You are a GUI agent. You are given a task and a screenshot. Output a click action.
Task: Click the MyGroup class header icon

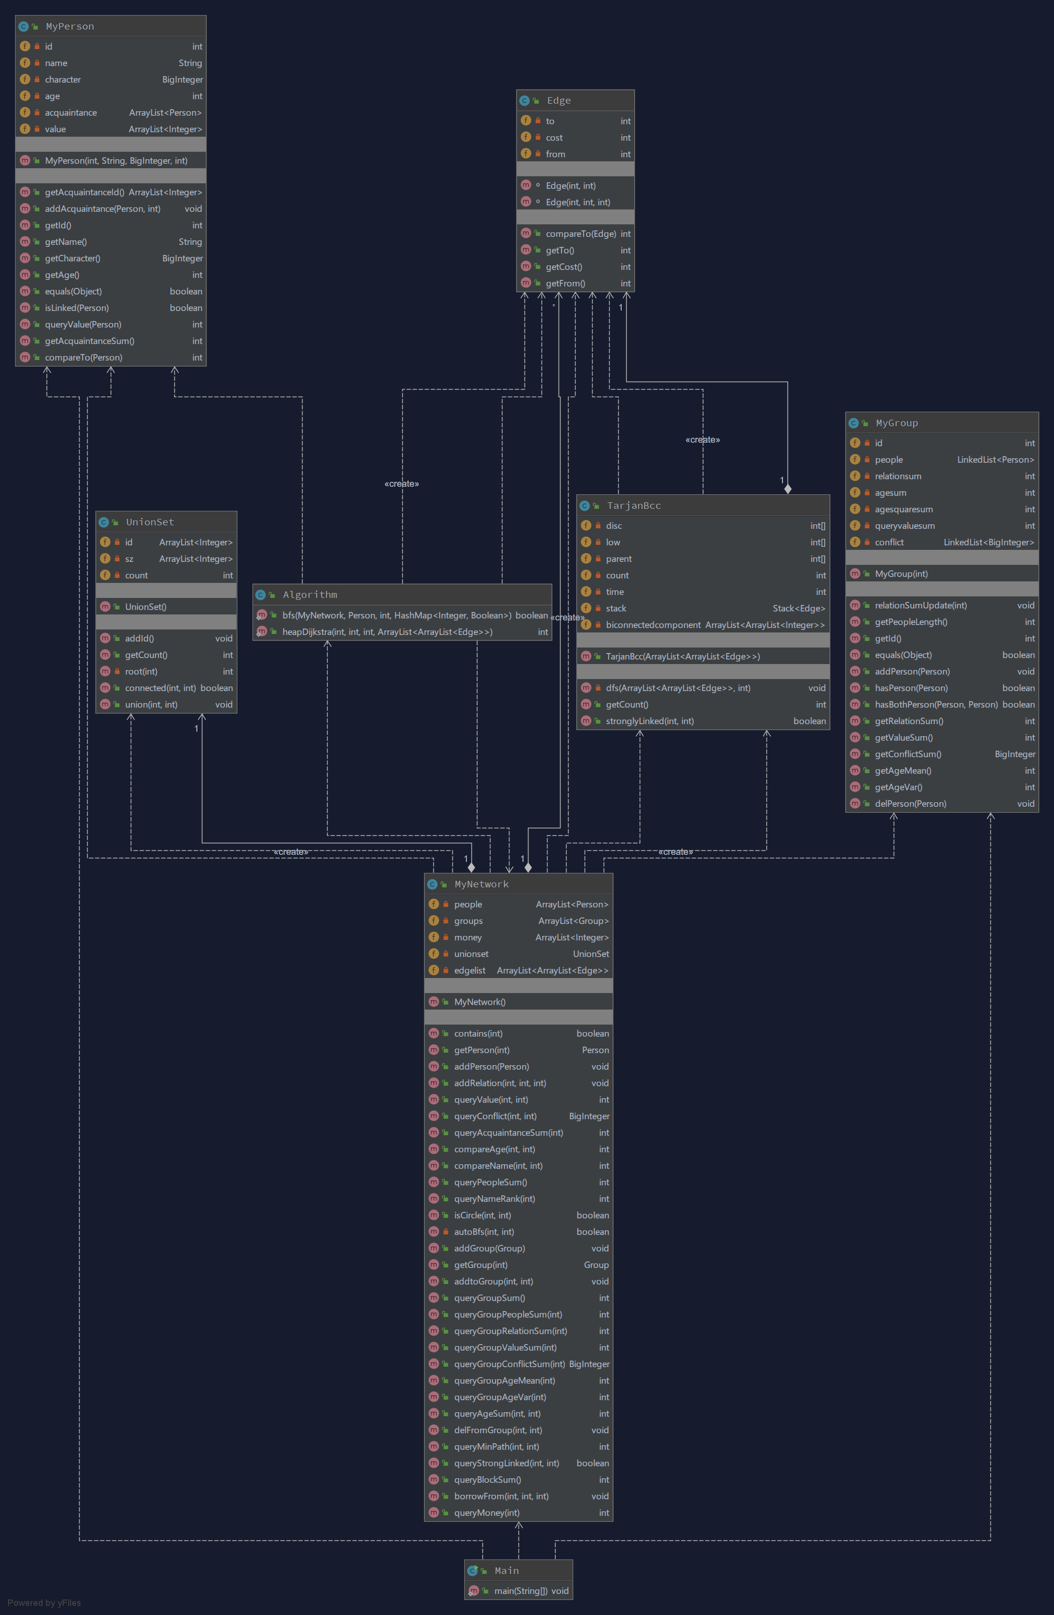coord(854,423)
